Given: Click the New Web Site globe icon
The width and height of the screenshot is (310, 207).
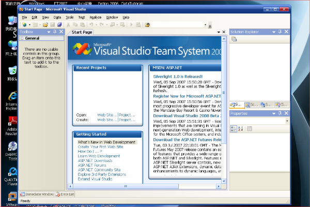Looking at the screenshot, I should point(24,25).
